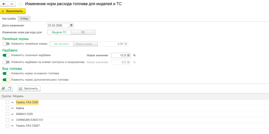Viewport: 269px width, 134px height.
Task: Click the seasonal surcharge value field
Action: 118,55
